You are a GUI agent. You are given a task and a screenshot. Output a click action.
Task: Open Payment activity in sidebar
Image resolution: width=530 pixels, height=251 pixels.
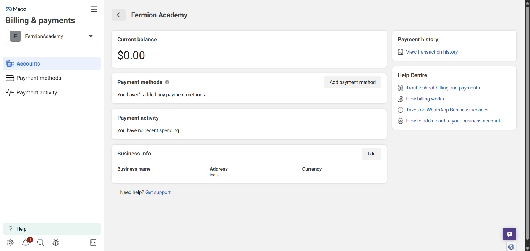(37, 92)
